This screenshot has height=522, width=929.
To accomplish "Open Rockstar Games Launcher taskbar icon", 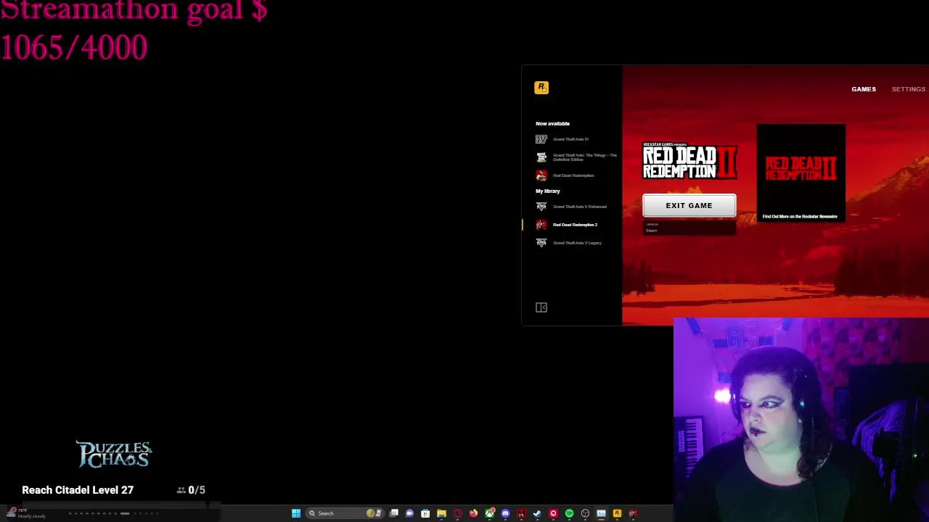I will 617,513.
